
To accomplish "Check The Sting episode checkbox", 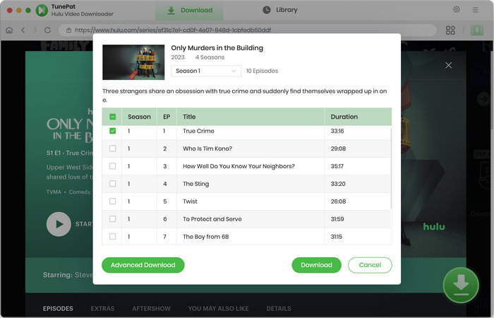I will click(112, 184).
